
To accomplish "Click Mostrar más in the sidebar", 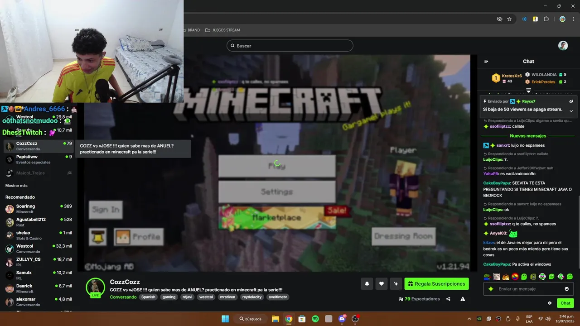I will (16, 186).
